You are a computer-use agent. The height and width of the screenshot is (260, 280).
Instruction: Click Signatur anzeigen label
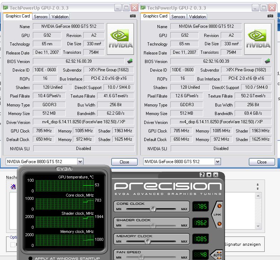[x=242, y=244]
